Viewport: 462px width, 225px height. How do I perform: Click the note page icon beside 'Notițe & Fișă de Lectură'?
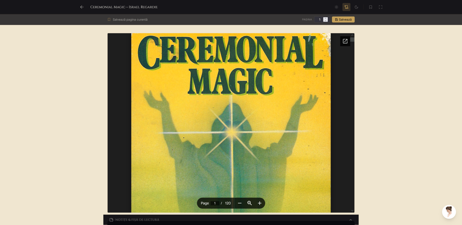click(111, 220)
